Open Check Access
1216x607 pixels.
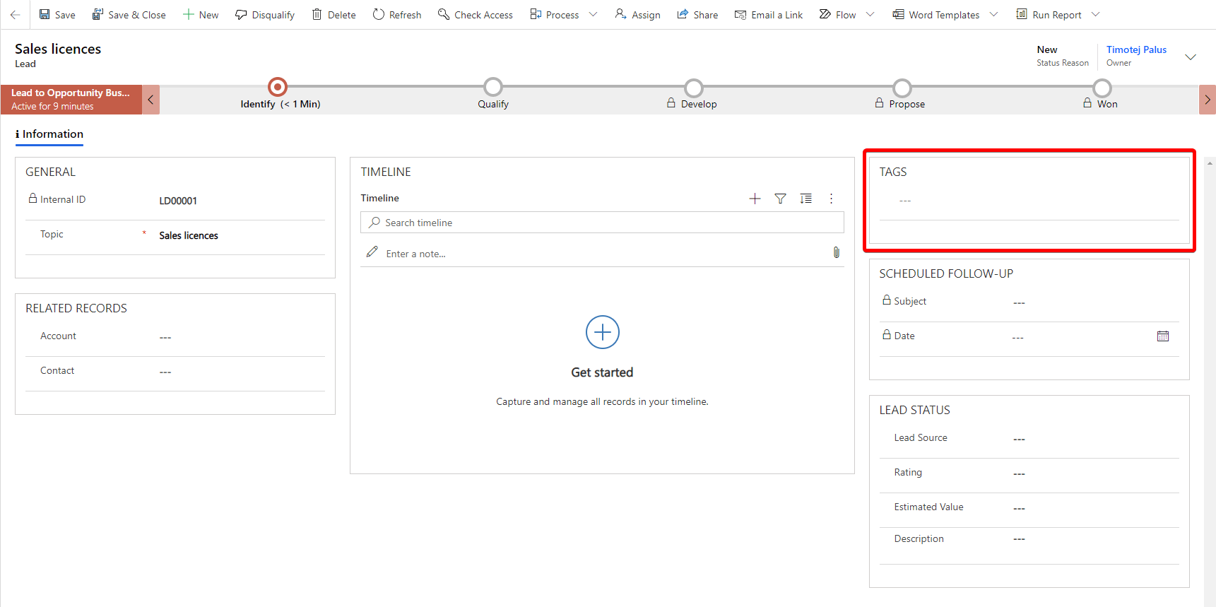click(x=476, y=14)
